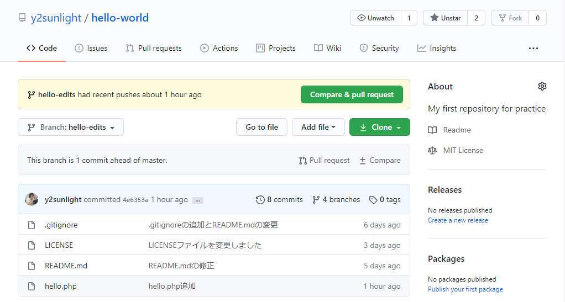Click the y2sunlight user avatar thumbnail
This screenshot has height=302, width=565.
pyautogui.click(x=32, y=199)
